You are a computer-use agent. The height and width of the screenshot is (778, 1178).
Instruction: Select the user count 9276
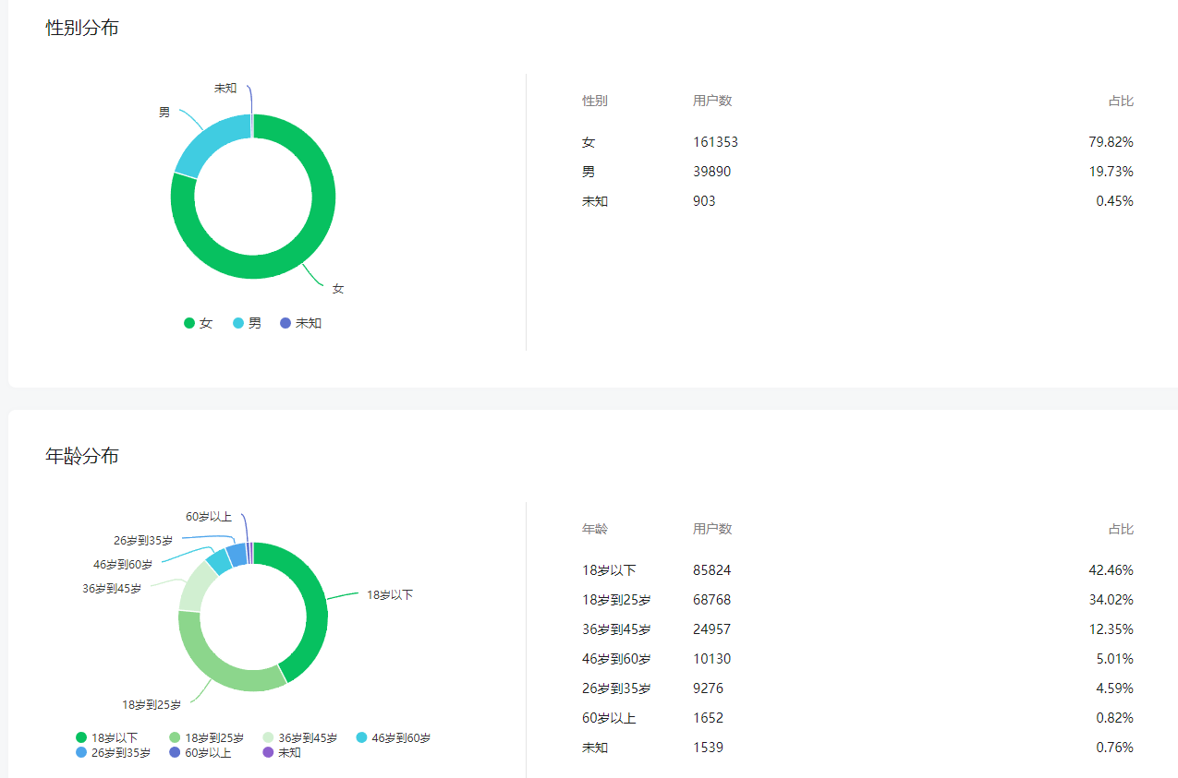708,688
